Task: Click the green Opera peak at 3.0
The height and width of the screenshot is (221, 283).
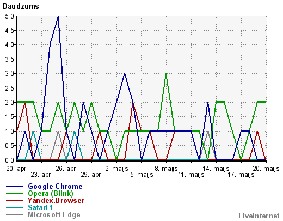Action: click(x=166, y=74)
